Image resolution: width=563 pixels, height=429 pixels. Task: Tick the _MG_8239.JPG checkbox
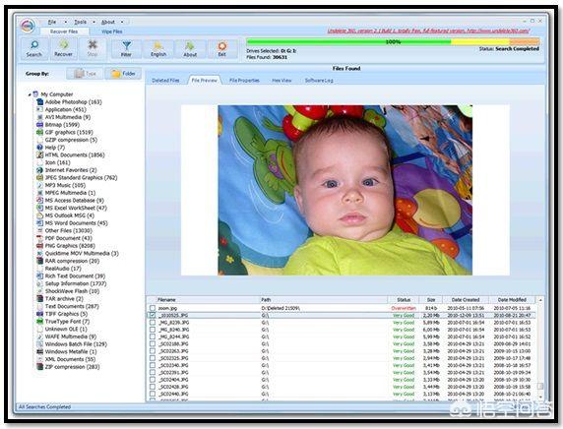(153, 323)
